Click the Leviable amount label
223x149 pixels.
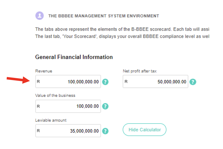click(x=51, y=120)
